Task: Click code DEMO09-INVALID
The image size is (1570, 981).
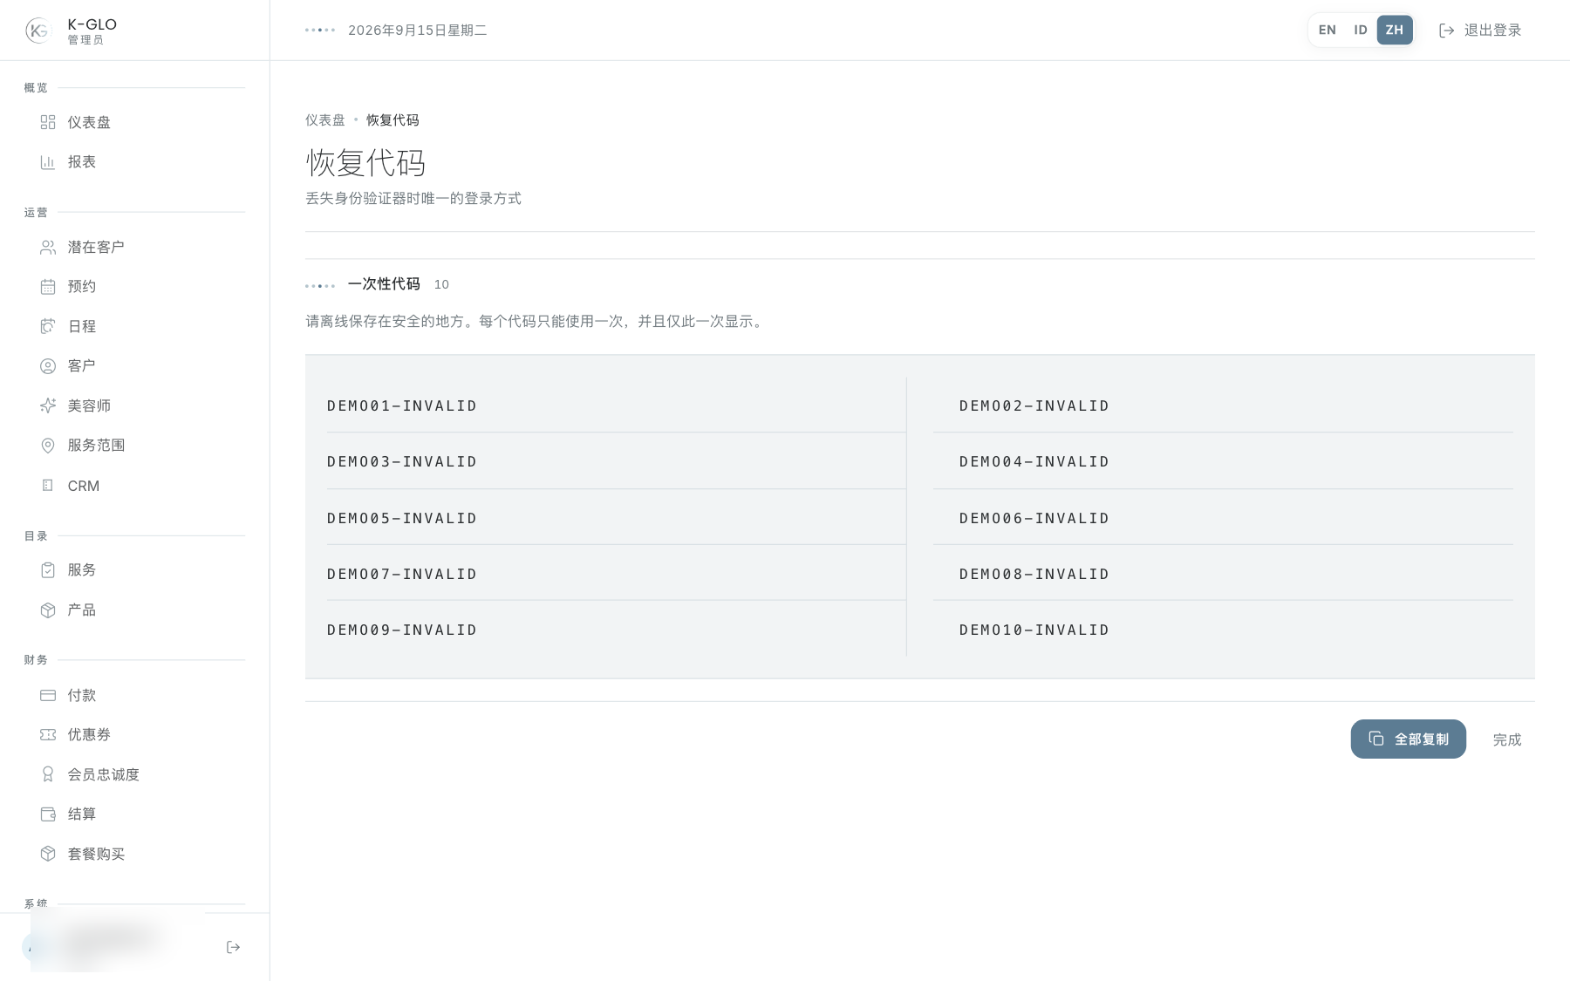Action: point(402,630)
